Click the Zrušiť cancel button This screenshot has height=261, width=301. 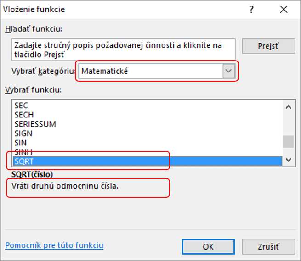tap(268, 247)
